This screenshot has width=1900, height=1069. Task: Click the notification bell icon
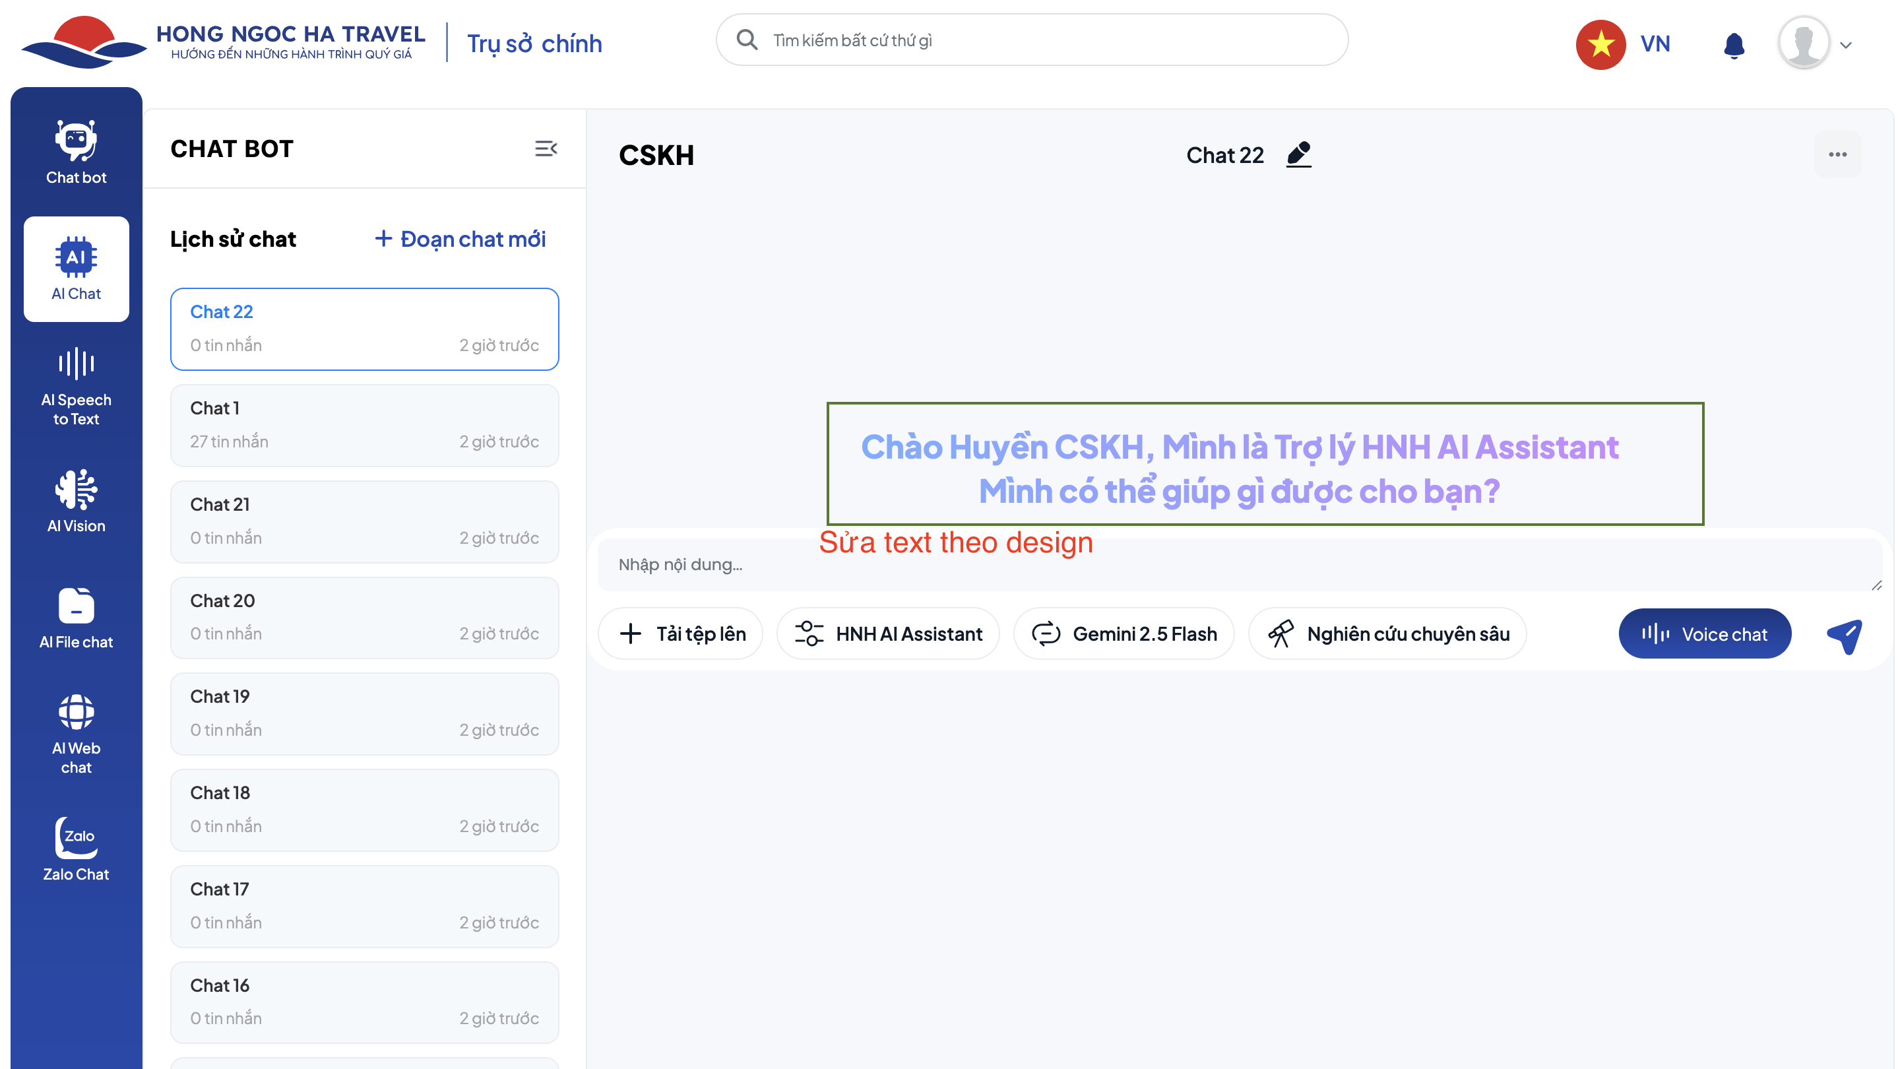pos(1733,45)
